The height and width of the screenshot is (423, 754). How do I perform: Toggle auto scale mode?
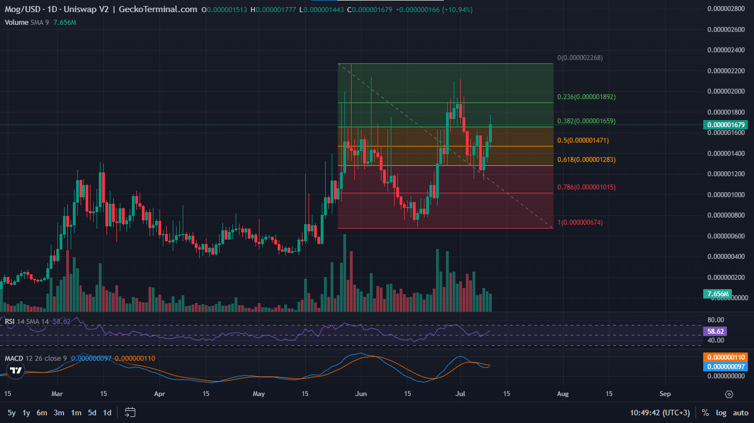point(741,413)
